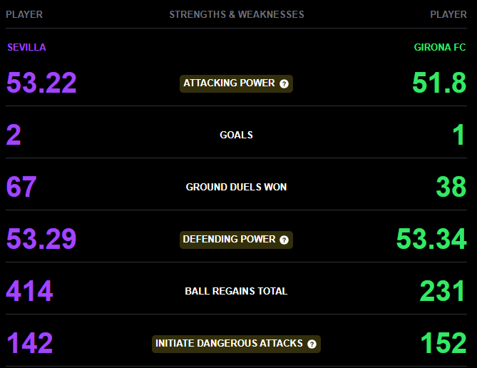The image size is (477, 368).
Task: Select the Defending Power badge label
Action: point(236,240)
